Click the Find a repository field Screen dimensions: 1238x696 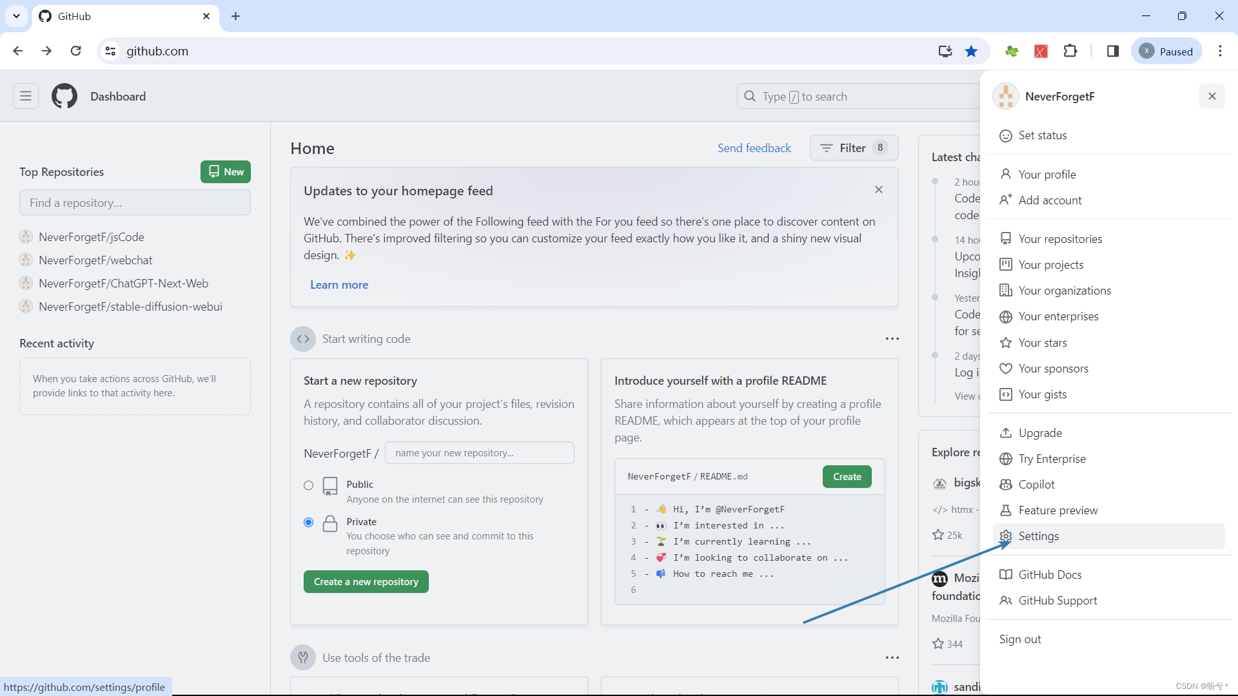coord(135,203)
